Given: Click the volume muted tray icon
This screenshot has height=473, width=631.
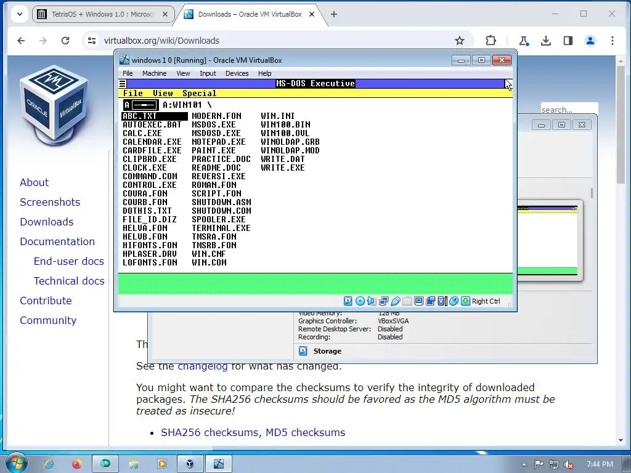Looking at the screenshot, I should click(x=569, y=464).
